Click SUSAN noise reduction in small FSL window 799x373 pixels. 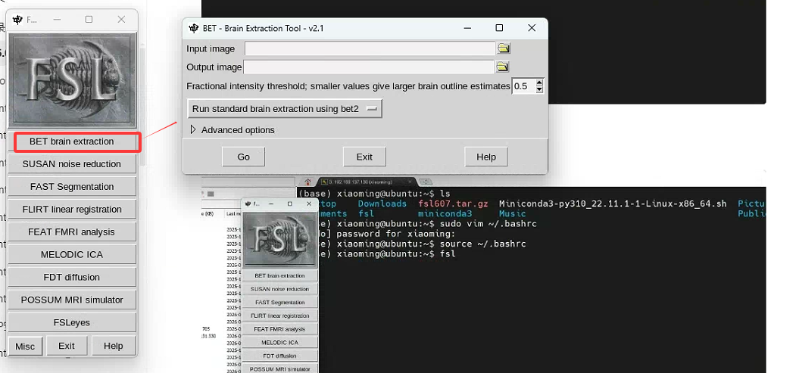point(279,289)
